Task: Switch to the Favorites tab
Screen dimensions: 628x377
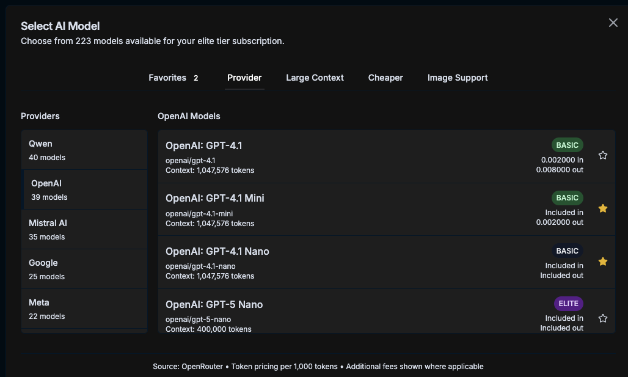Action: coord(173,78)
